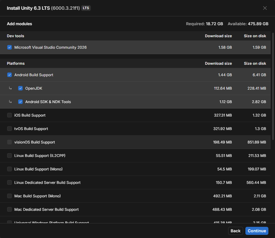
Task: Click the LTS badge in title
Action: point(86,8)
